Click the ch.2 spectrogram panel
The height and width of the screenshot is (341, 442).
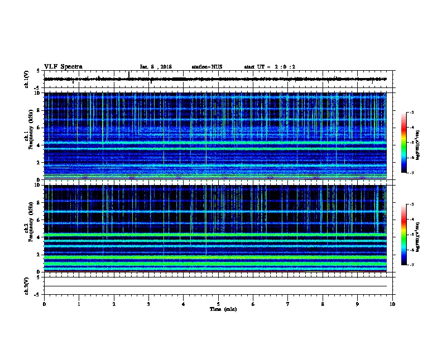tap(215, 228)
